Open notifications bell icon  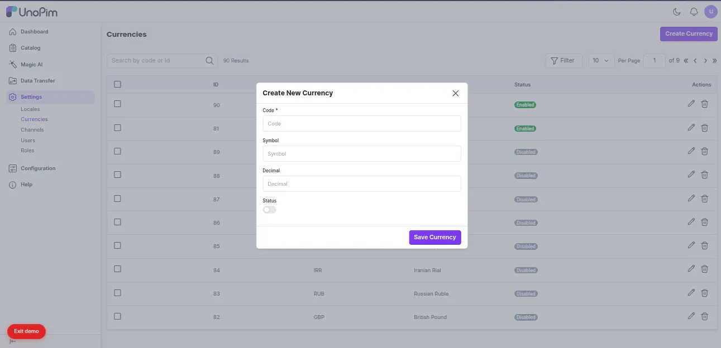694,12
